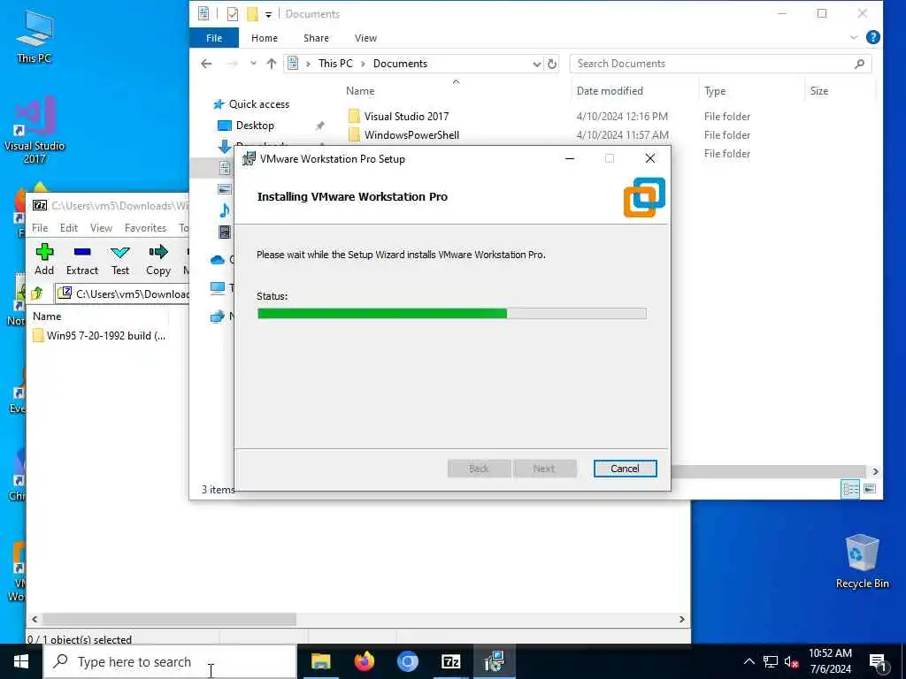Screen dimensions: 906x679
Task: Expand the Explorer ribbon chevron
Action: [x=854, y=37]
